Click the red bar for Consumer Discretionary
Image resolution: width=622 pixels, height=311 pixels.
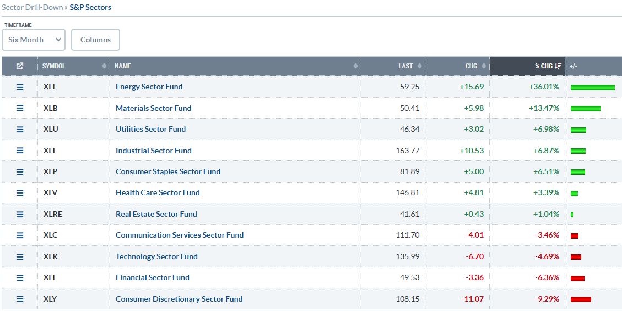click(581, 299)
